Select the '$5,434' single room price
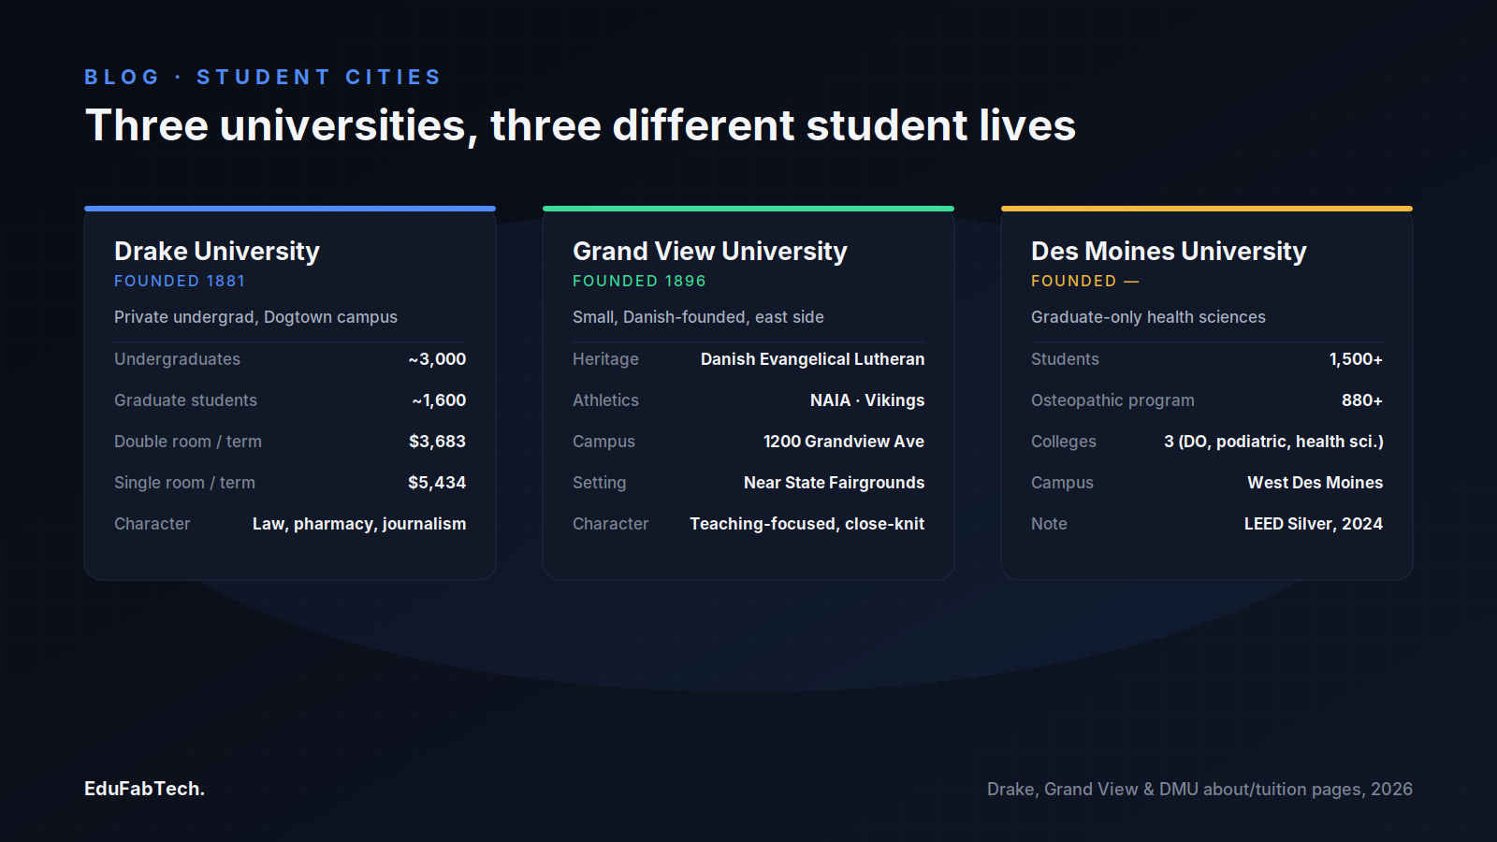This screenshot has height=842, width=1497. (x=437, y=483)
